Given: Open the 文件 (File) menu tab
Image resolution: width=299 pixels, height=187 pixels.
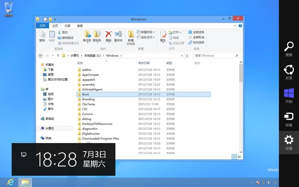Looking at the screenshot, I should (x=42, y=26).
